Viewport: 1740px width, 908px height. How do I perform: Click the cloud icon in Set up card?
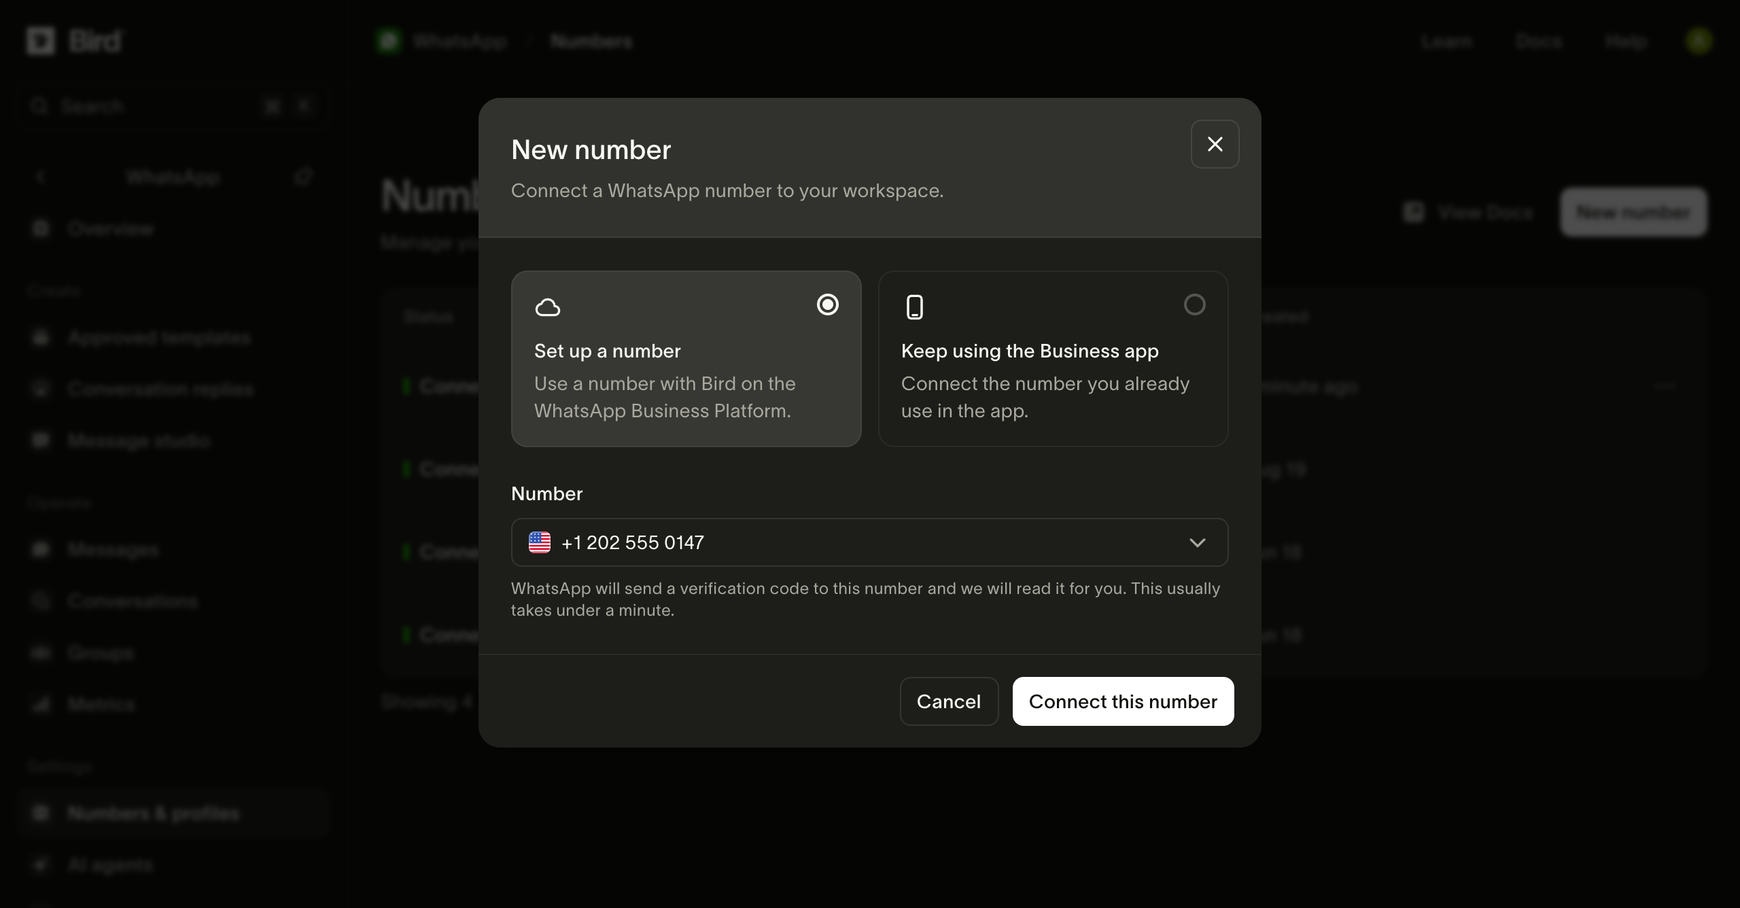[548, 307]
